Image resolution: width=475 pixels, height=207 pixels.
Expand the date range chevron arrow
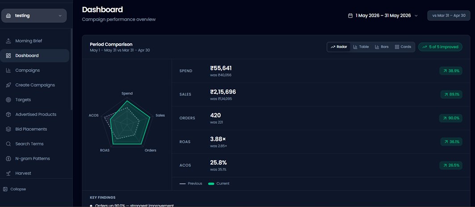coord(416,16)
